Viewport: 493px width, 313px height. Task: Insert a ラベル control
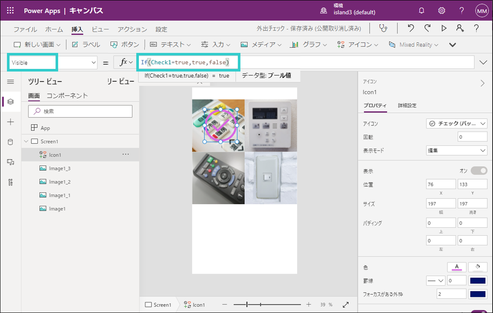point(86,45)
